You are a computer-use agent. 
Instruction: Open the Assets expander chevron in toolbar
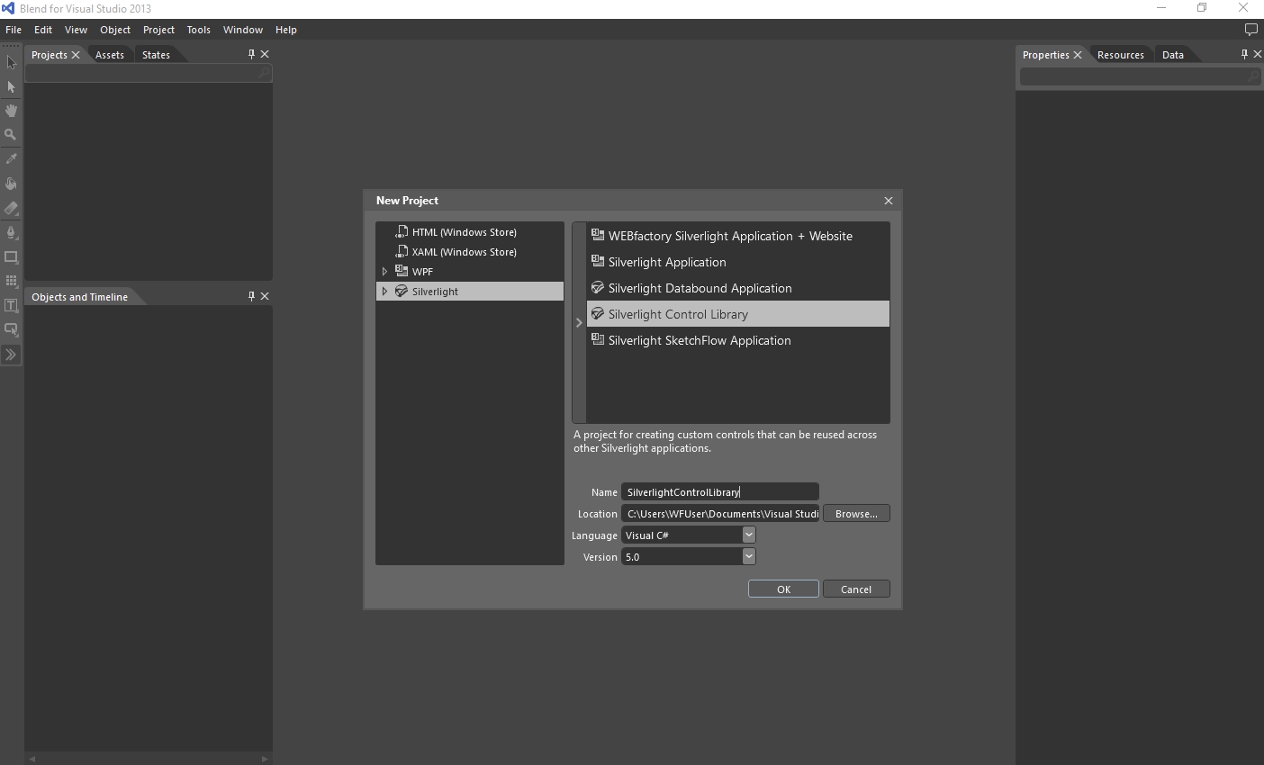click(x=11, y=355)
